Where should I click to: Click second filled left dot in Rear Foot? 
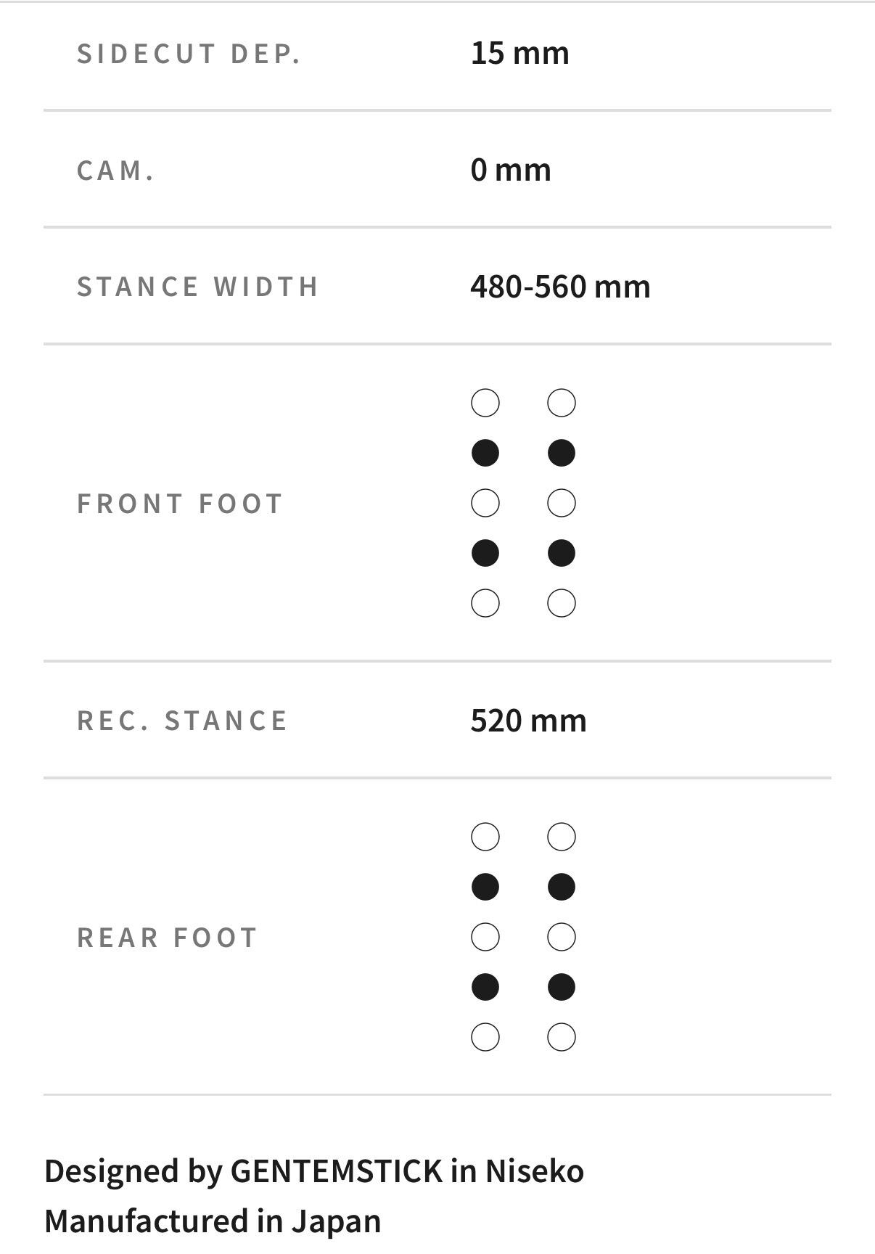click(485, 987)
